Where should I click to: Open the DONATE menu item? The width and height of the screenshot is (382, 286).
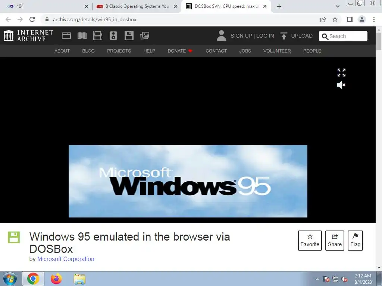180,51
